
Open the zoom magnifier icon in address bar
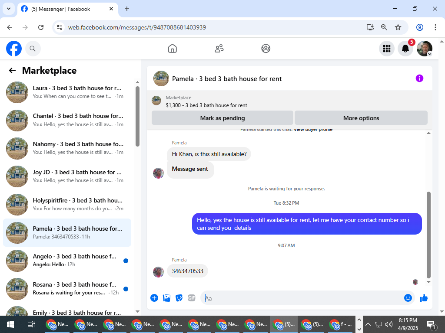pos(384,27)
